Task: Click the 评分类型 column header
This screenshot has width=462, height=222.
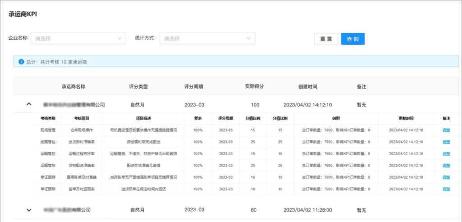Action: 138,86
